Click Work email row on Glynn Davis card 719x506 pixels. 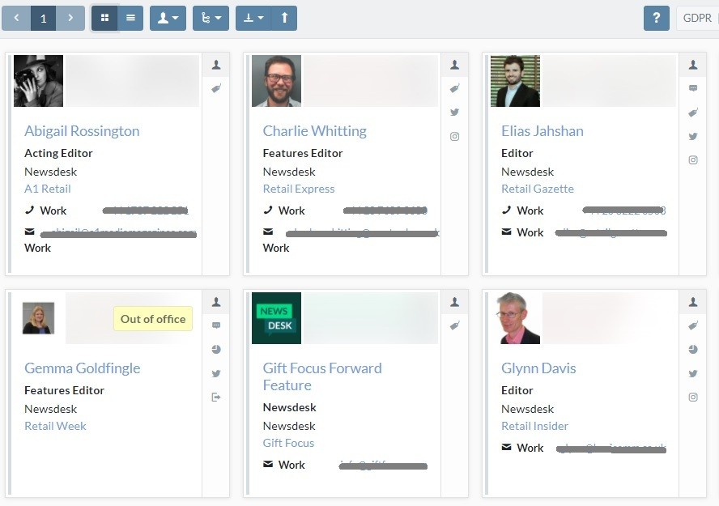584,449
